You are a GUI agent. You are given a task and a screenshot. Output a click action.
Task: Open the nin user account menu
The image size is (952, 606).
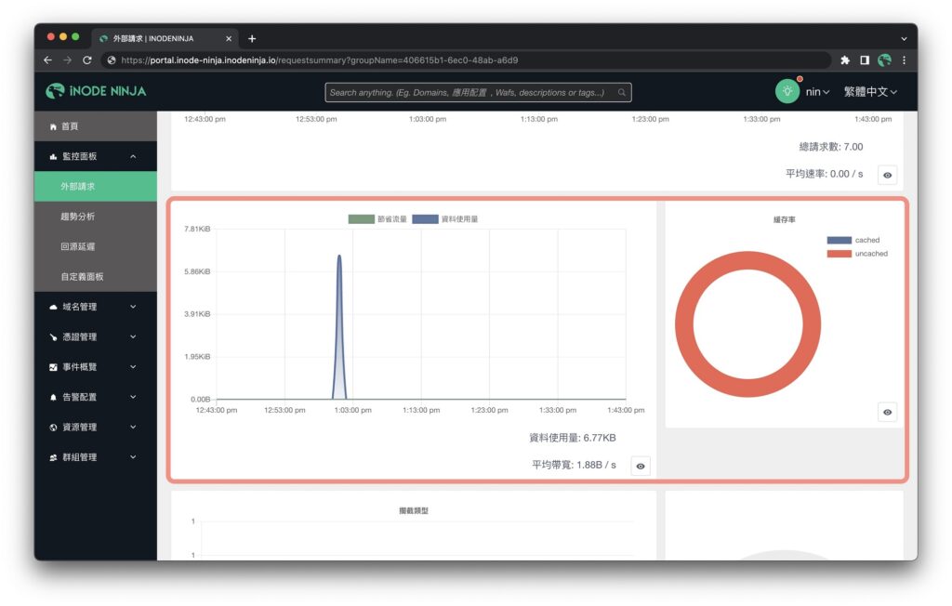point(817,92)
